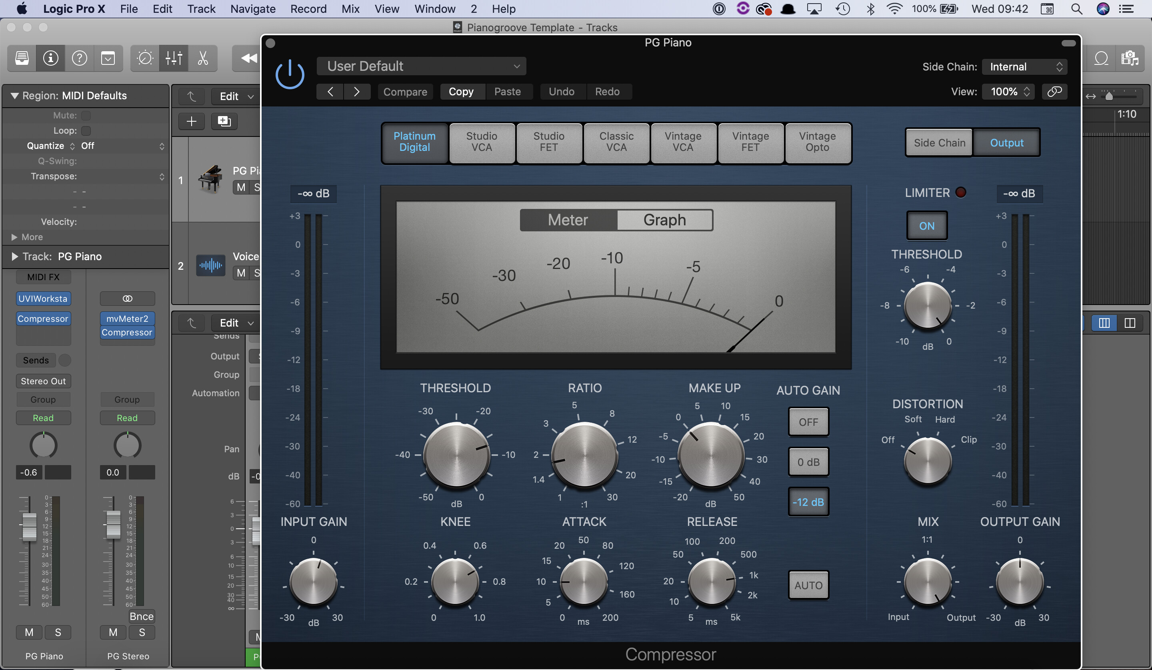The width and height of the screenshot is (1152, 670).
Task: Open the upper Edit menu in Tracks area
Action: click(x=236, y=96)
